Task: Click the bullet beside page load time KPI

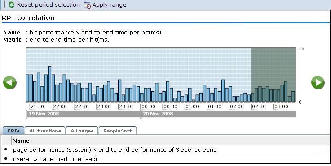Action: pos(6,159)
